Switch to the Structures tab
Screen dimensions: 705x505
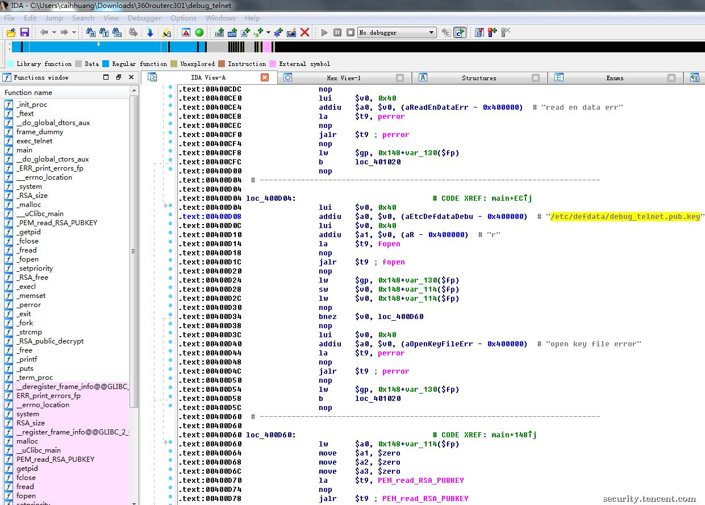(478, 78)
